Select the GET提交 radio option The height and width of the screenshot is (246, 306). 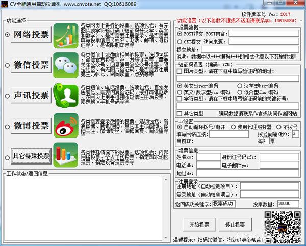click(180, 41)
